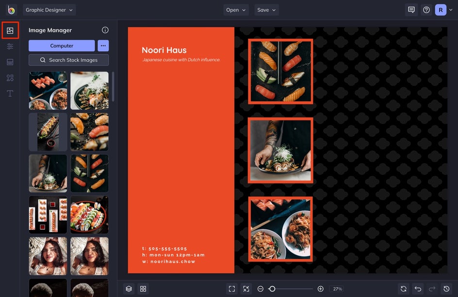Zoom out with the minus icon
This screenshot has width=458, height=297.
coord(261,289)
